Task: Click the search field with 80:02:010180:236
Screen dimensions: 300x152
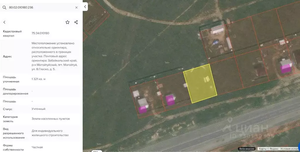Action: pos(40,7)
